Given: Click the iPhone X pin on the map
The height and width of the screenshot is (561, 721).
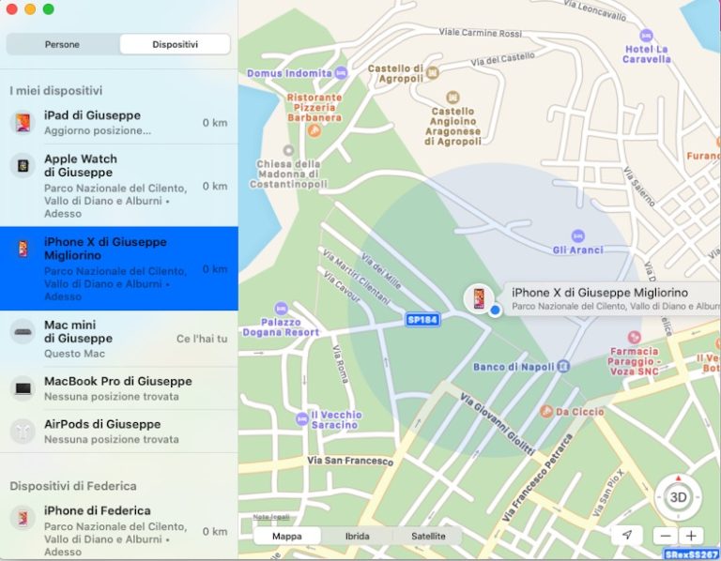Looking at the screenshot, I should tap(479, 298).
